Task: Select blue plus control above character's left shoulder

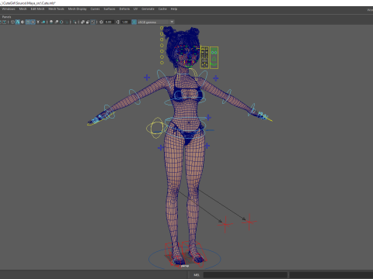Action: (x=216, y=78)
